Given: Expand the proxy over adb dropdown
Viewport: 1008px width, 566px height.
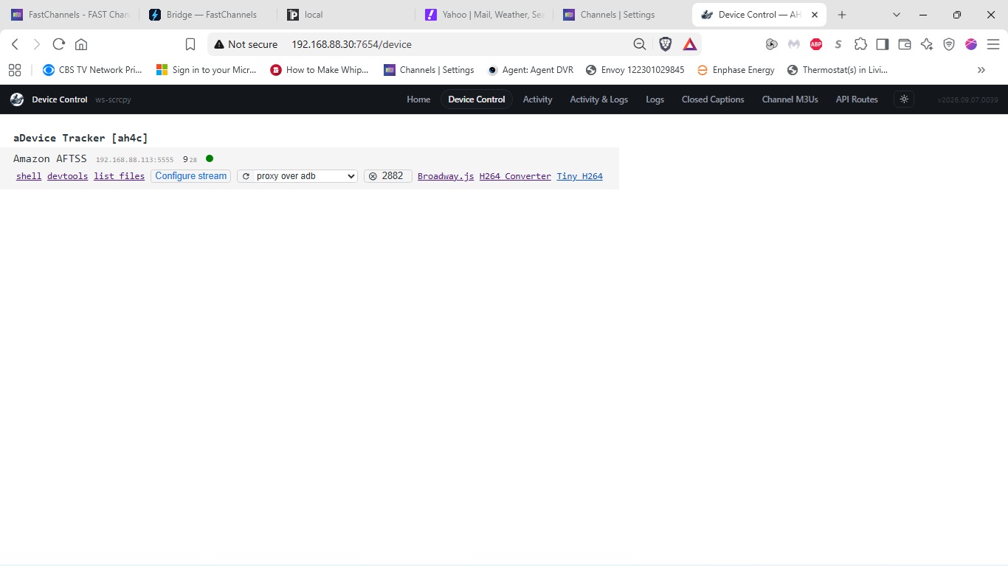Looking at the screenshot, I should [x=297, y=176].
